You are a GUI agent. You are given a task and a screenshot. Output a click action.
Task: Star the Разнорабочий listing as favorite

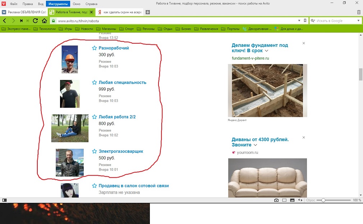pos(95,48)
